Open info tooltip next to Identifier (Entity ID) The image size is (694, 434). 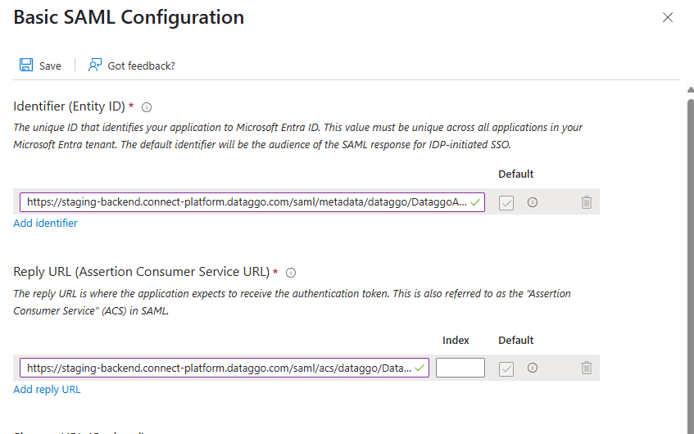click(147, 107)
